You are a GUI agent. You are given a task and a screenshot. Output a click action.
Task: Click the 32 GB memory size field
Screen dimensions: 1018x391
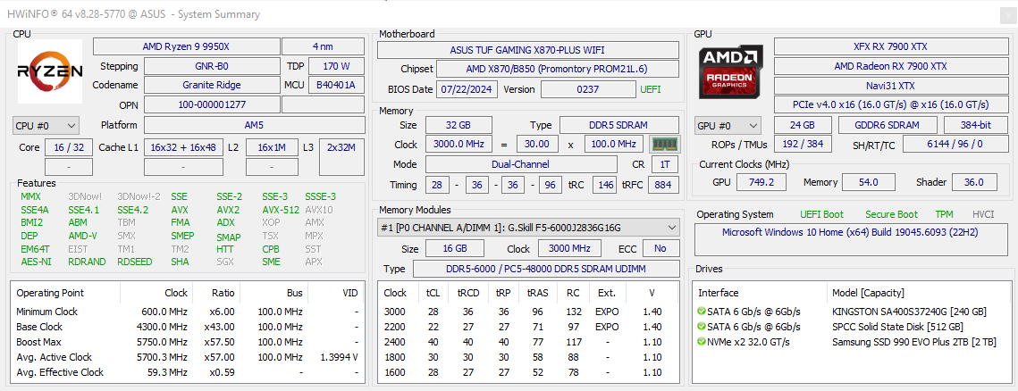pos(459,125)
